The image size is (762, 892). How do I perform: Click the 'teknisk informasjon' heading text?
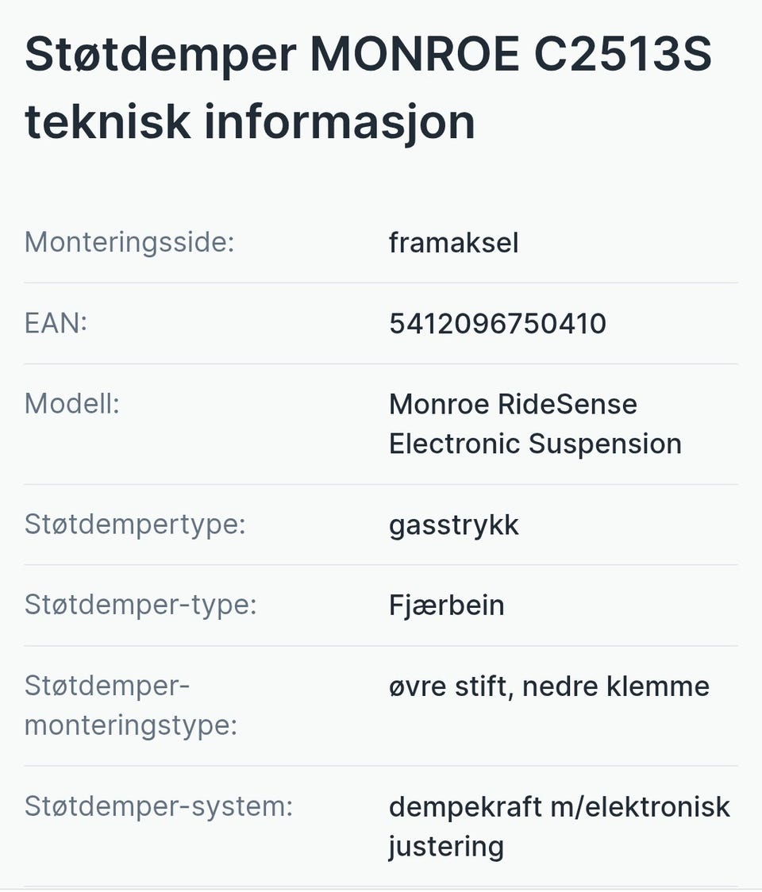249,121
